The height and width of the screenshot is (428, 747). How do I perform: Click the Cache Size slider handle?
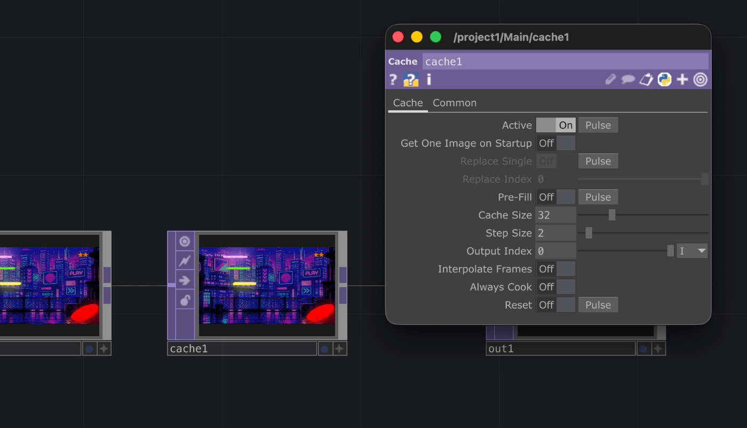pos(612,215)
